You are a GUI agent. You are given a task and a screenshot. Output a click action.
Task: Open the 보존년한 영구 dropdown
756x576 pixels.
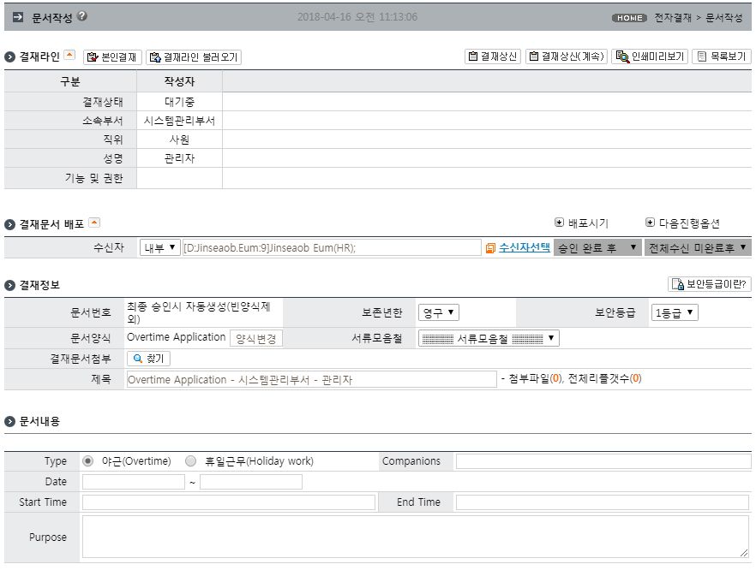[438, 312]
